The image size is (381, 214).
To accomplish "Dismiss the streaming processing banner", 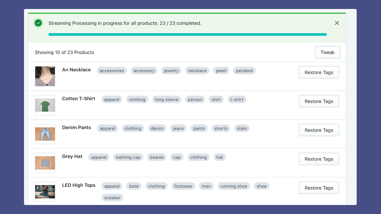I will click(337, 23).
